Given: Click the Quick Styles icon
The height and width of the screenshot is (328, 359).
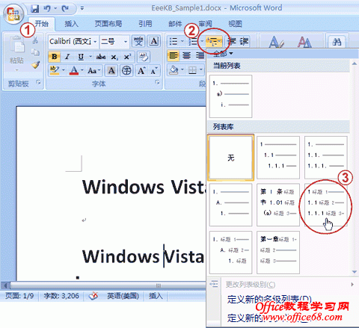Looking at the screenshot, I should (276, 42).
